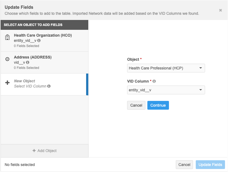The height and width of the screenshot is (172, 228).
Task: Click the arrow on the VID Column select
Action: click(x=200, y=90)
